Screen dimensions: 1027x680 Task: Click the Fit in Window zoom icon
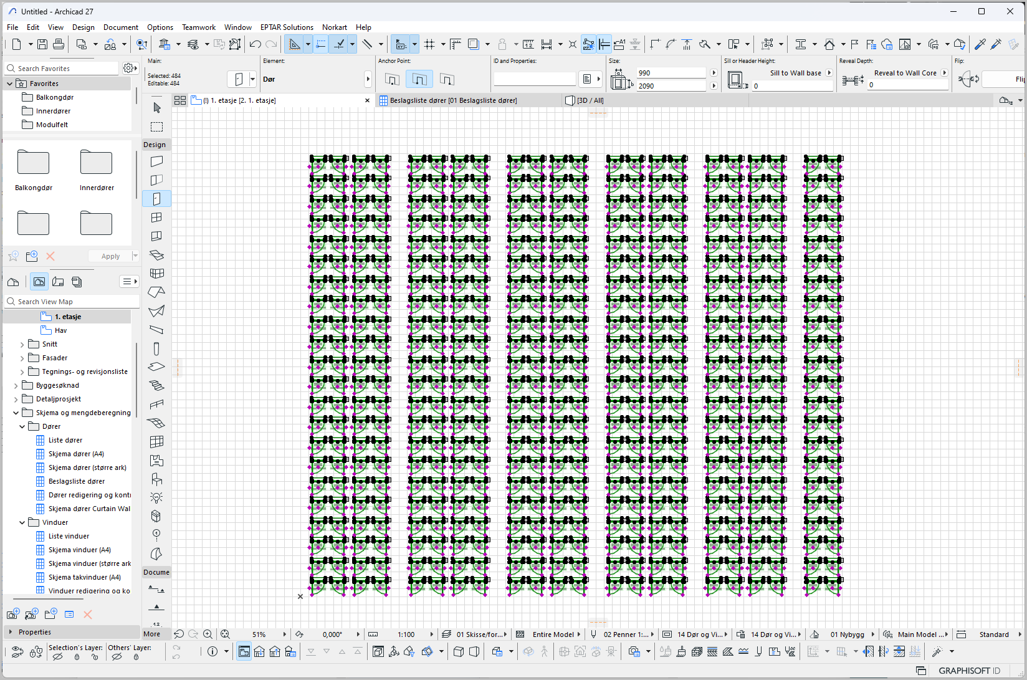pos(225,635)
